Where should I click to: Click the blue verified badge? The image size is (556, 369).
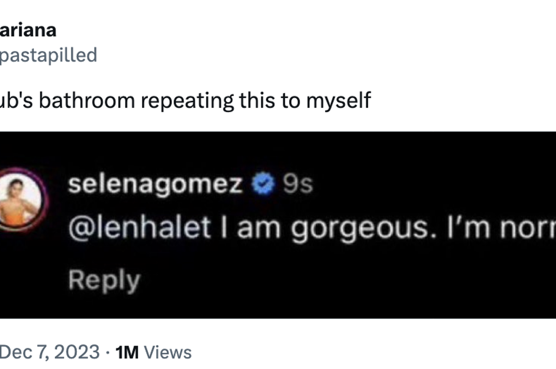pyautogui.click(x=264, y=184)
